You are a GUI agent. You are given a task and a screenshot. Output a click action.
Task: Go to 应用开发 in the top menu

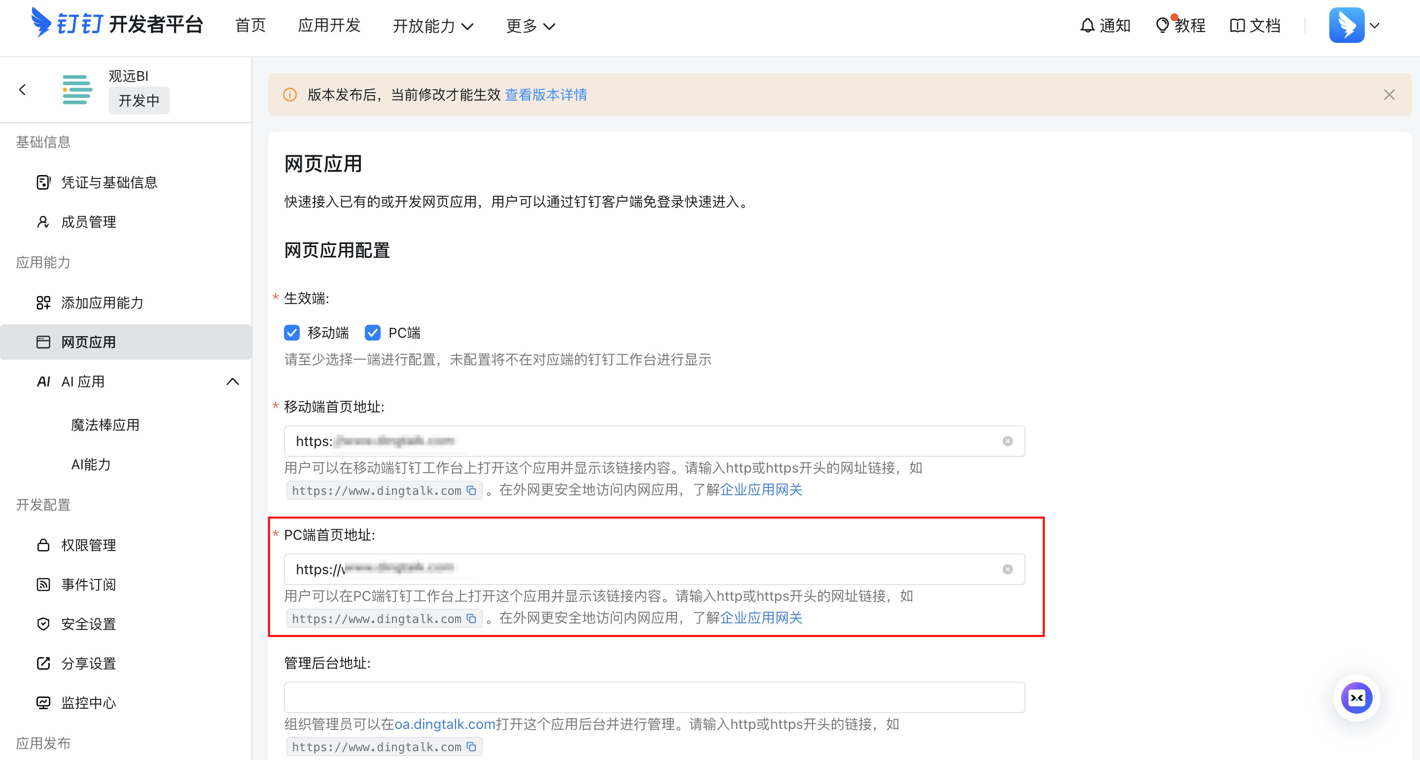329,25
